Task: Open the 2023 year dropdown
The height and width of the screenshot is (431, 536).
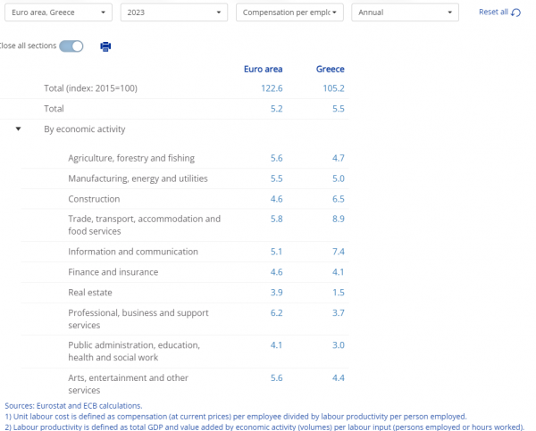Action: (173, 13)
